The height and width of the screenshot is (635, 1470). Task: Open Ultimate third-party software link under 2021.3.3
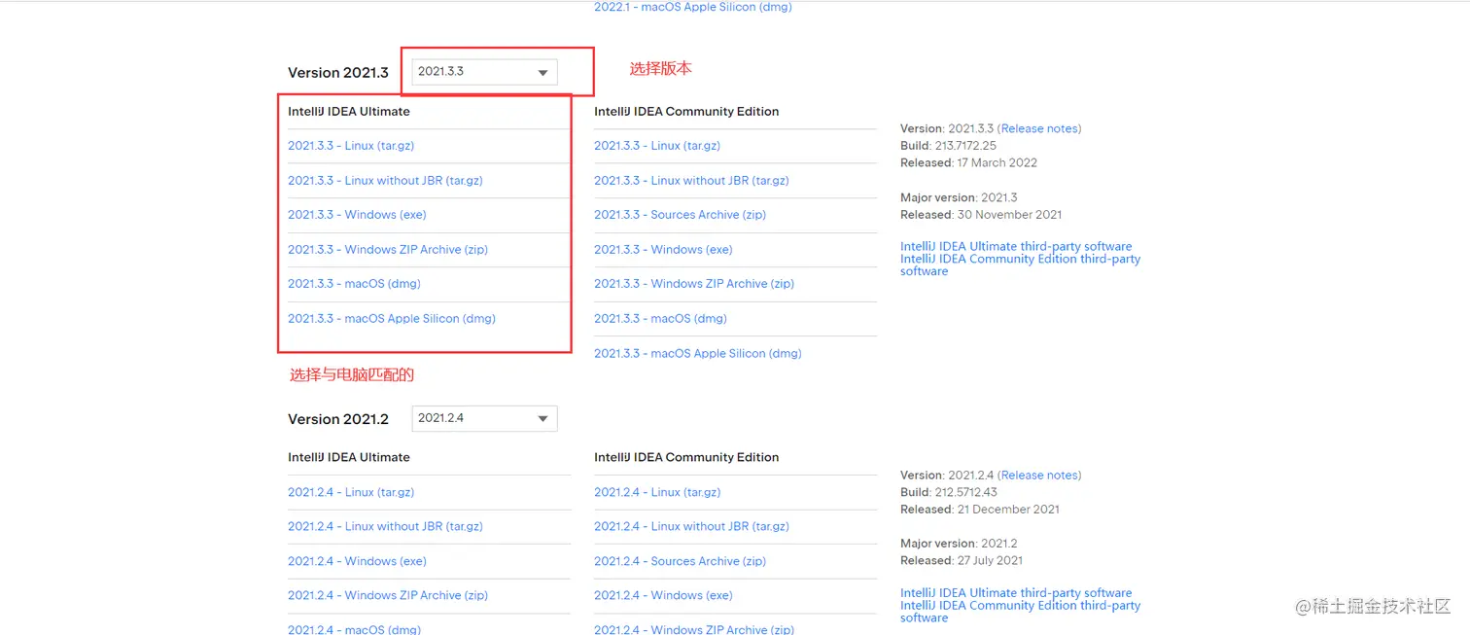(1016, 247)
